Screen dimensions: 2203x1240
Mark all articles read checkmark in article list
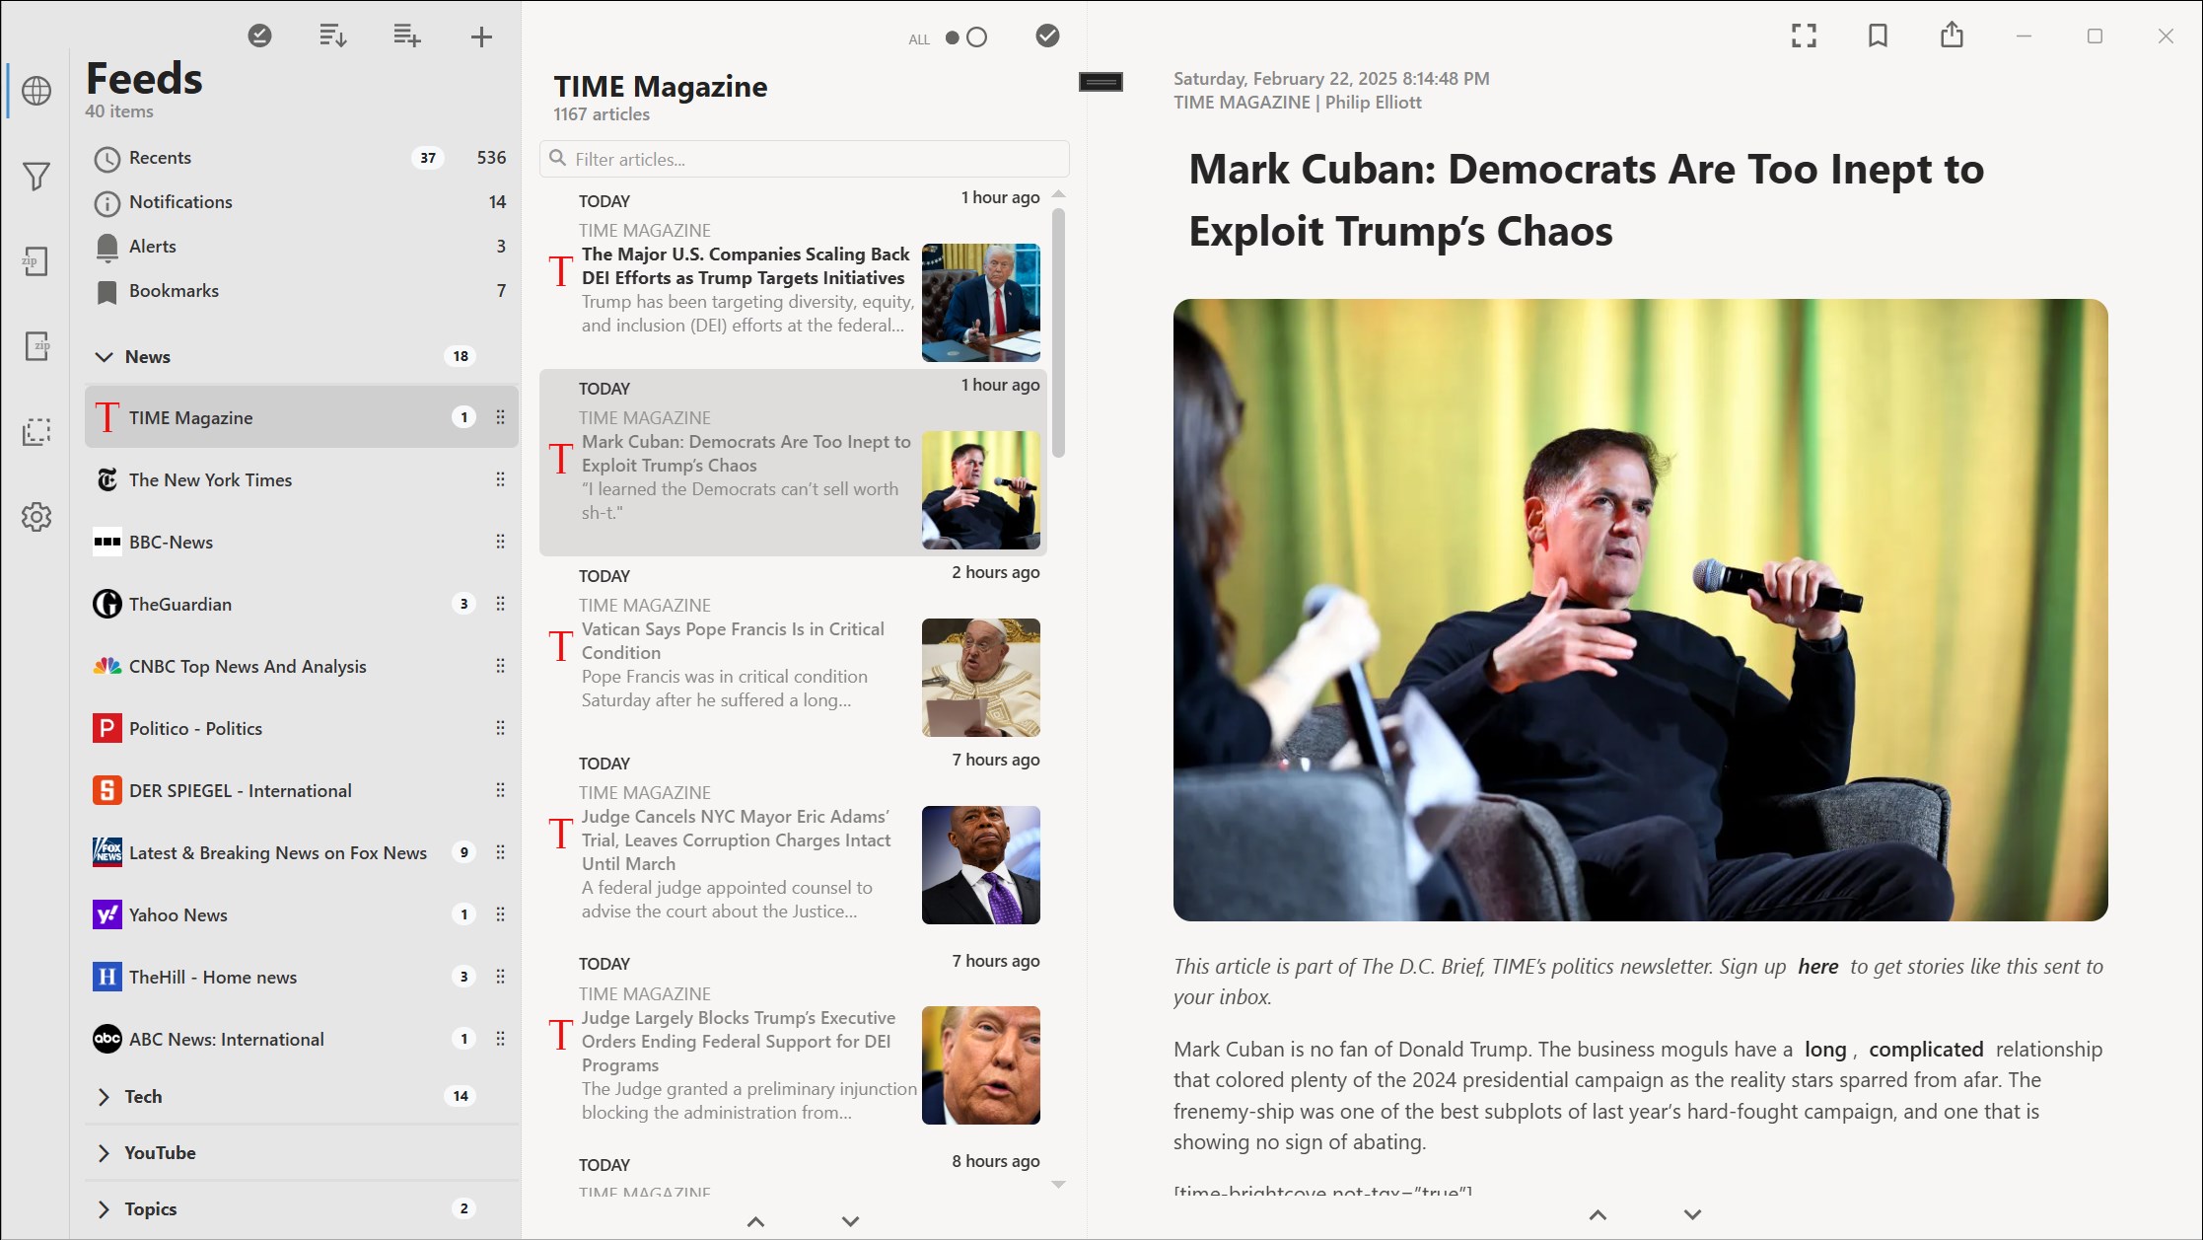coord(1047,36)
